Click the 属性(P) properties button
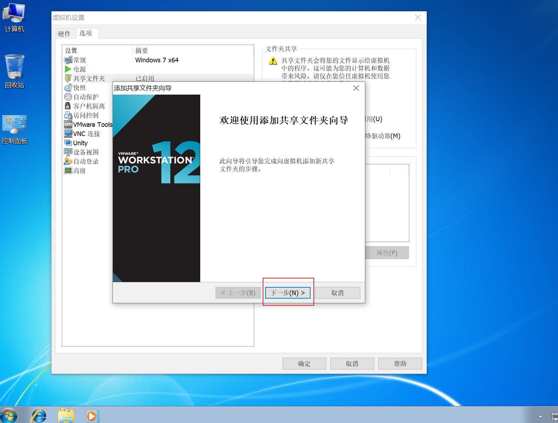 click(387, 253)
